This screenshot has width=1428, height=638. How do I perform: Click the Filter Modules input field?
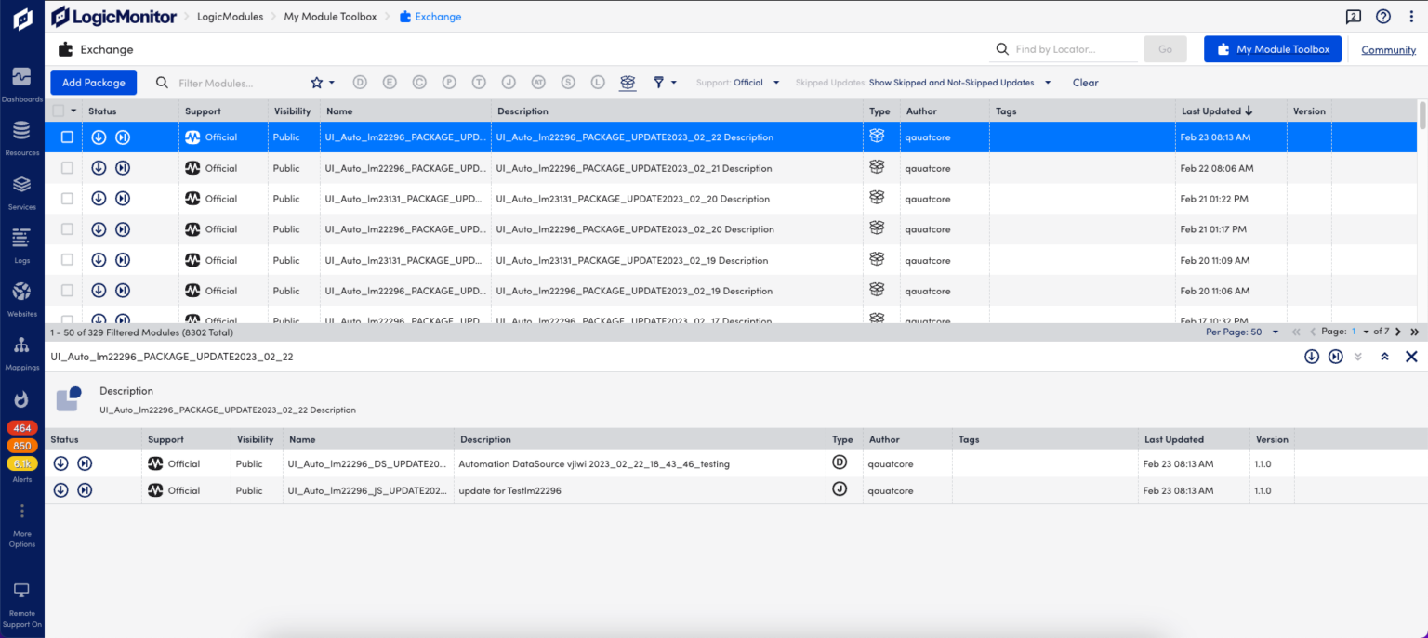coord(223,82)
